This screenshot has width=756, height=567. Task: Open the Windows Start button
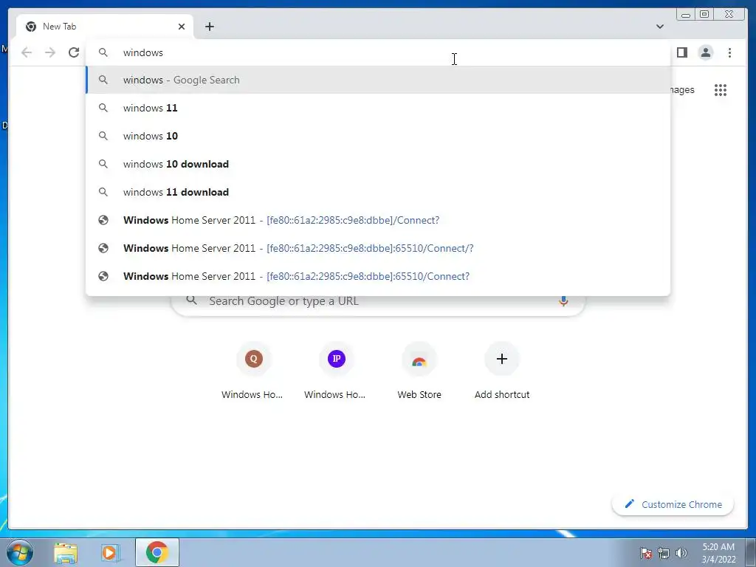pyautogui.click(x=20, y=552)
